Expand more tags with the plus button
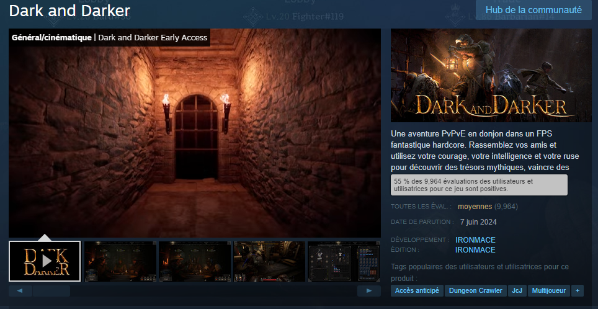 point(578,290)
